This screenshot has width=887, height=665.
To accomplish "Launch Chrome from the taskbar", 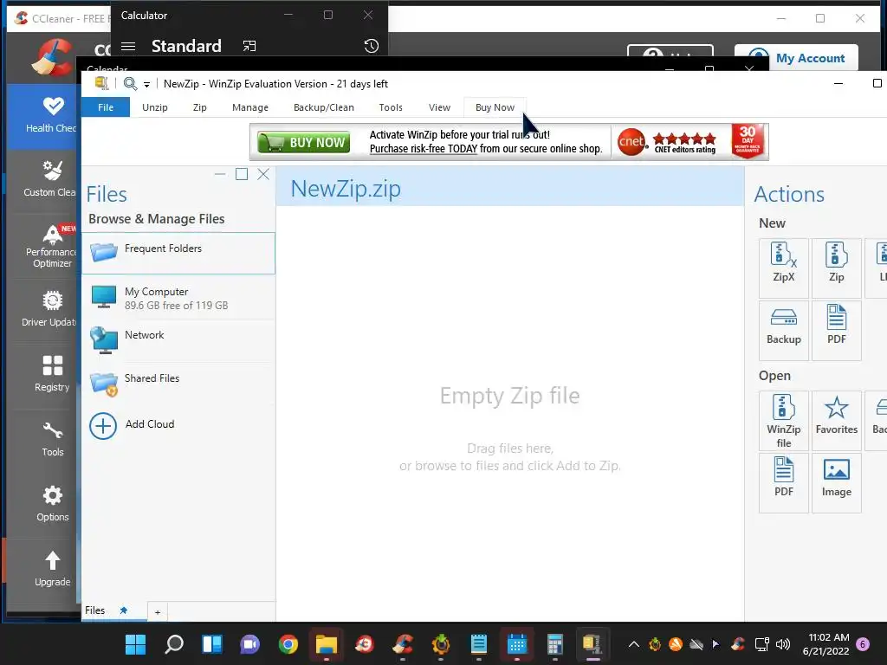I will pos(288,644).
